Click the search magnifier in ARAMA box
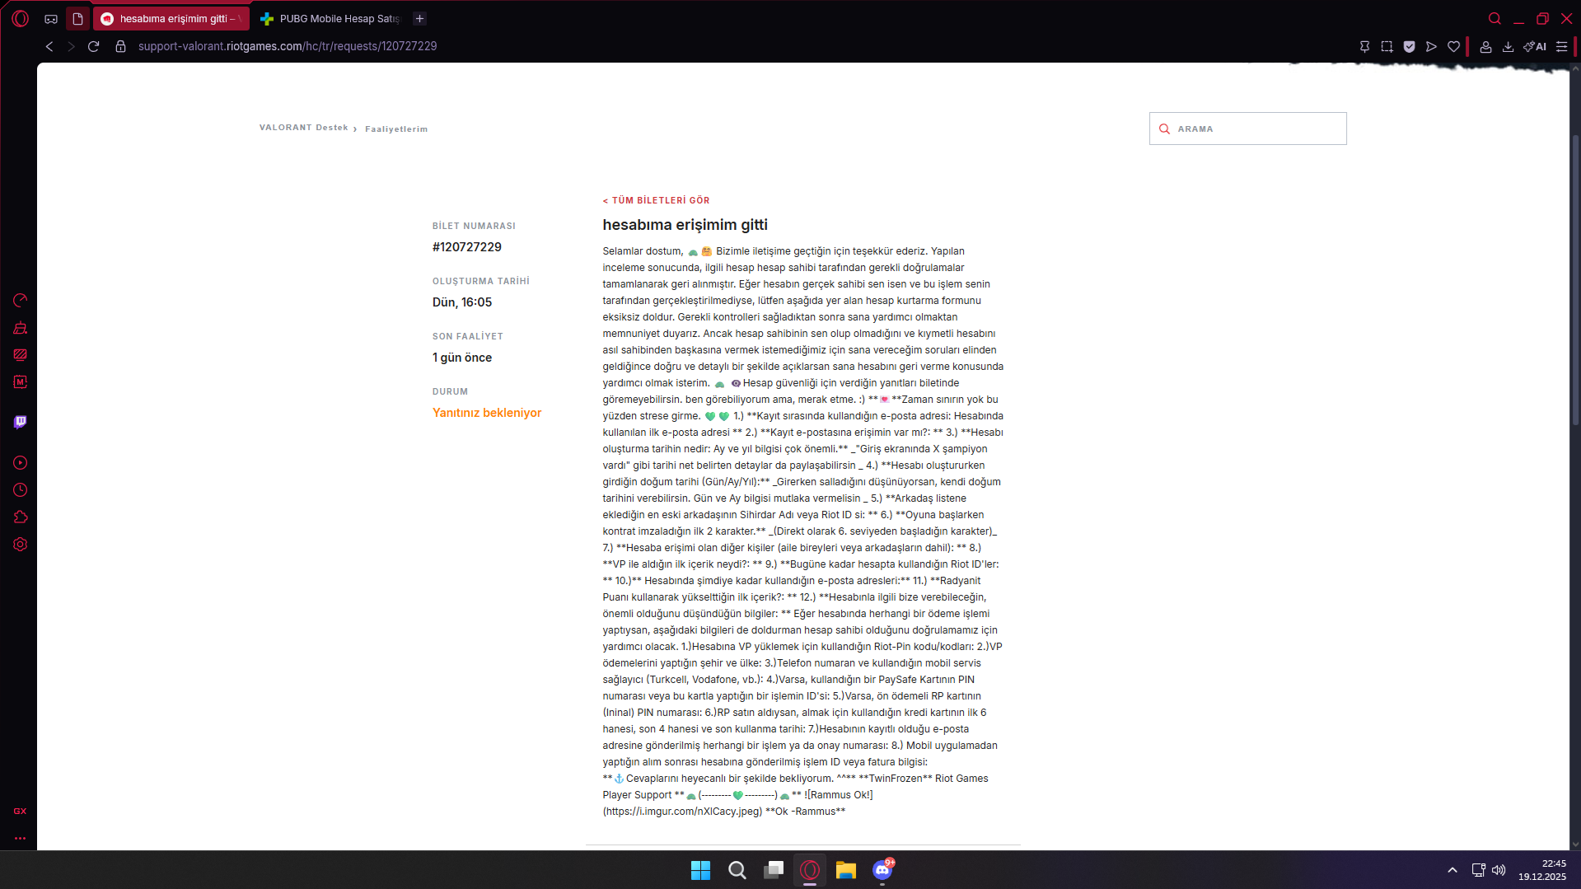Screen dimensions: 1581x889 1164,129
